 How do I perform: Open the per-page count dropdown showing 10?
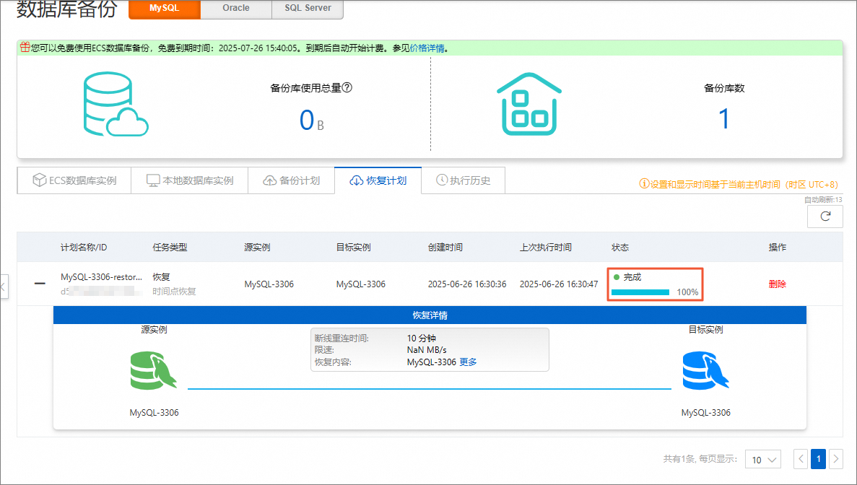coord(763,459)
